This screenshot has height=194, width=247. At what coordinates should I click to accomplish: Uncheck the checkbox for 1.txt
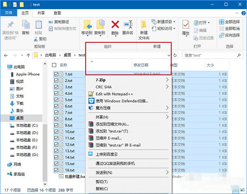[56, 74]
